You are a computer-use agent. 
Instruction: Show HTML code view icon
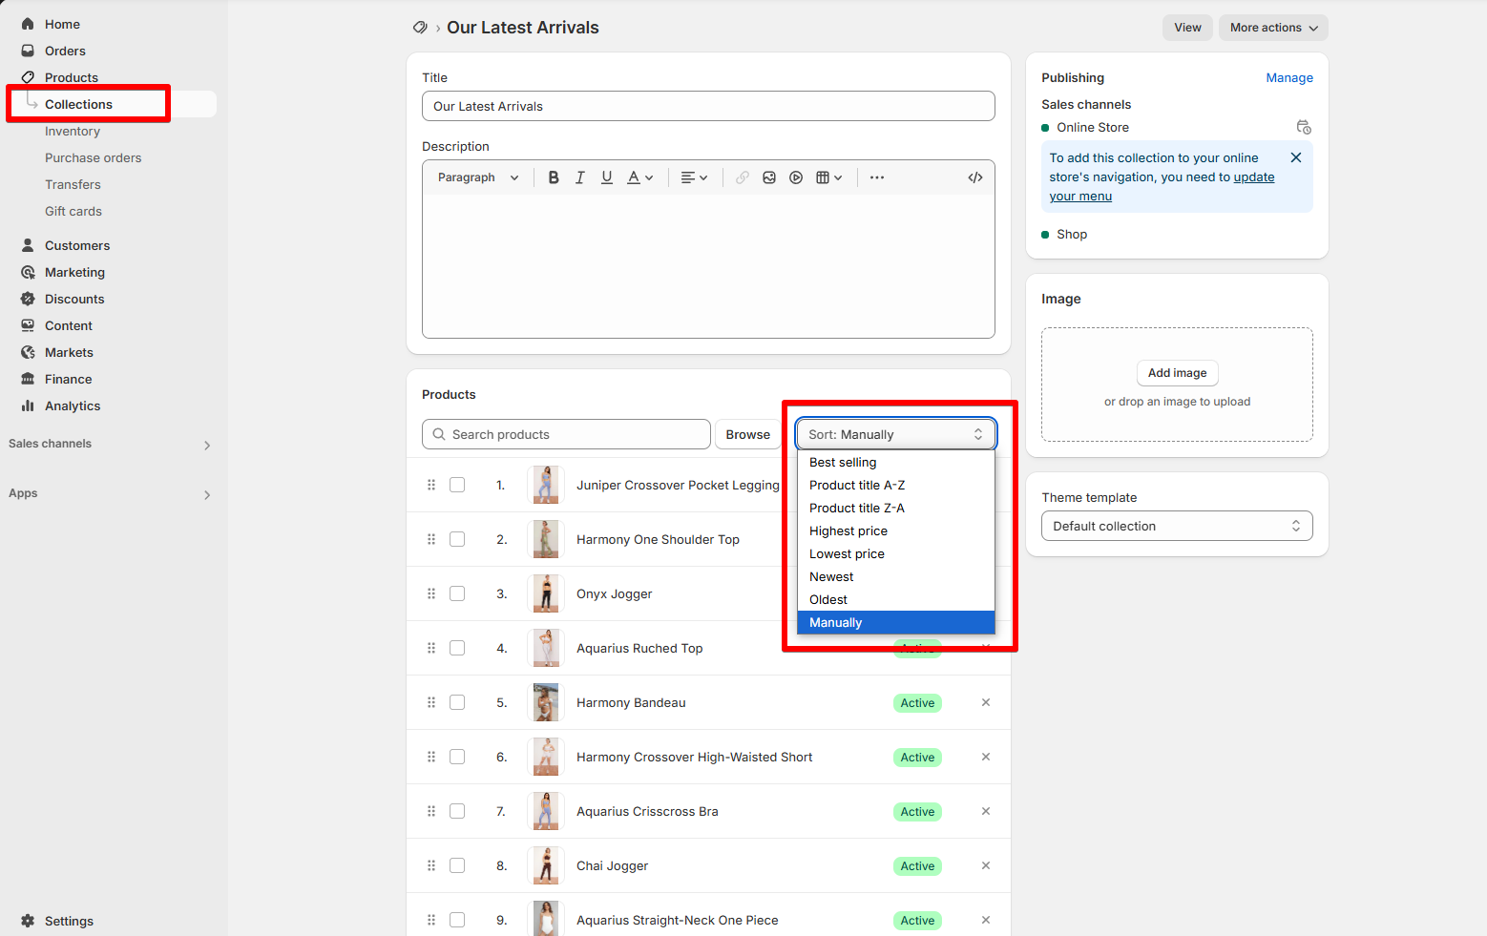975,177
